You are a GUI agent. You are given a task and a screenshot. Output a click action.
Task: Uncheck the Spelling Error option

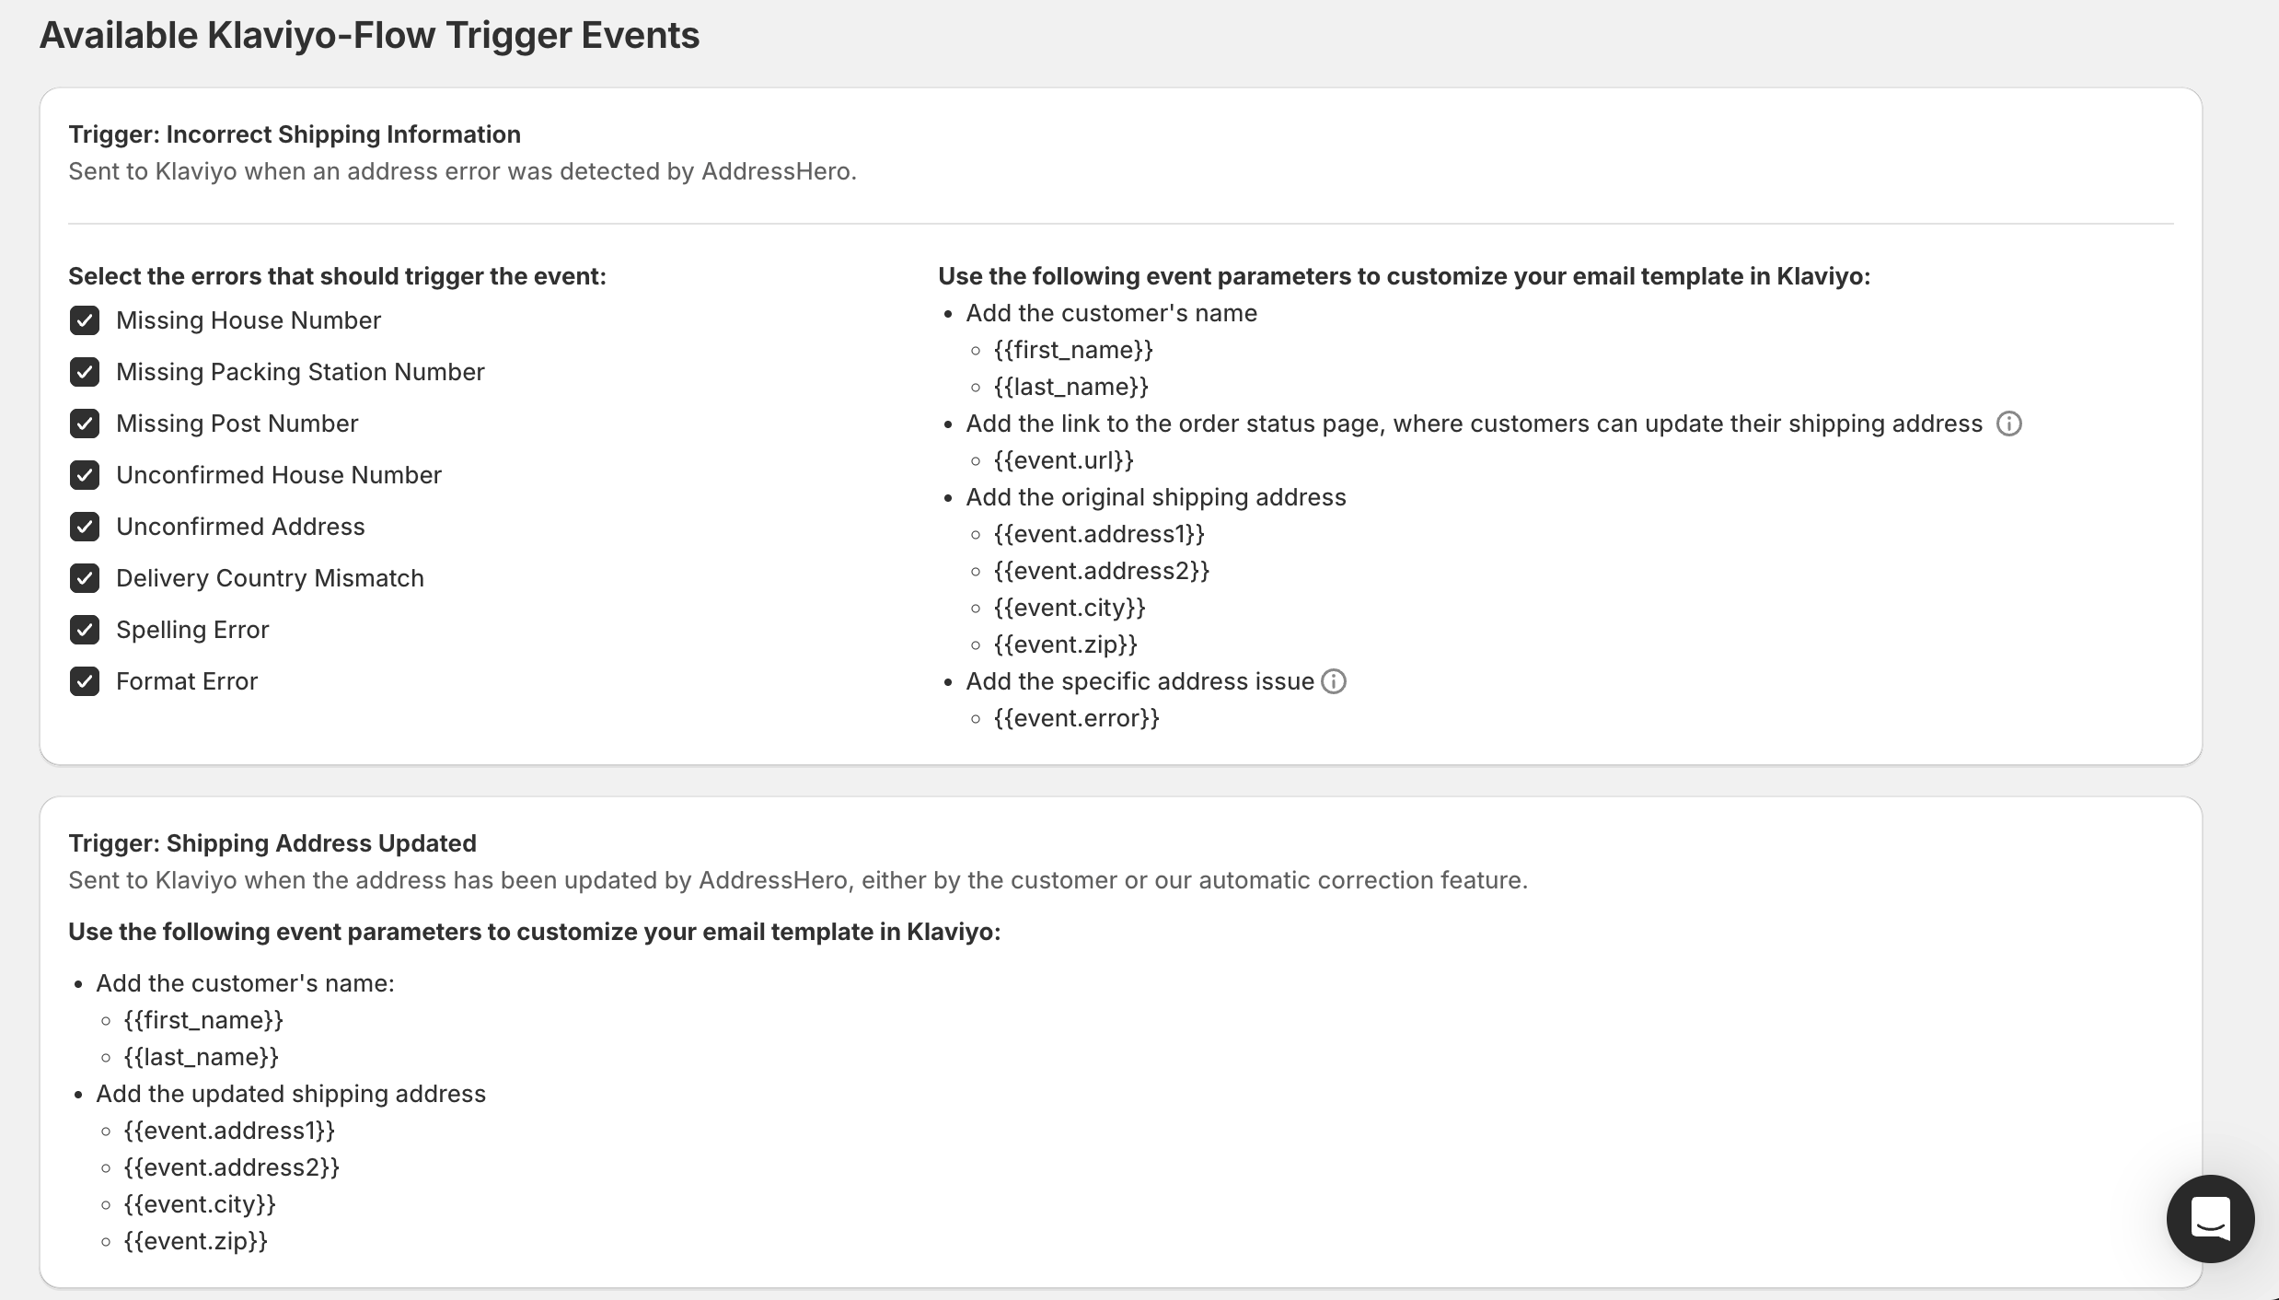pyautogui.click(x=85, y=630)
